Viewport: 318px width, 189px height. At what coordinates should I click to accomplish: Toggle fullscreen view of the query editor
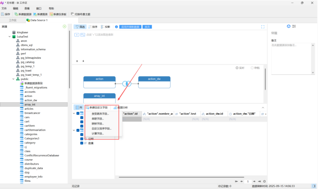262,27
